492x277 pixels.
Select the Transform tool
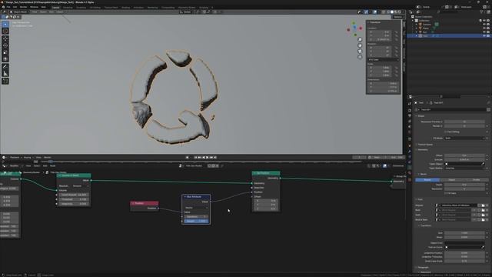coord(5,58)
